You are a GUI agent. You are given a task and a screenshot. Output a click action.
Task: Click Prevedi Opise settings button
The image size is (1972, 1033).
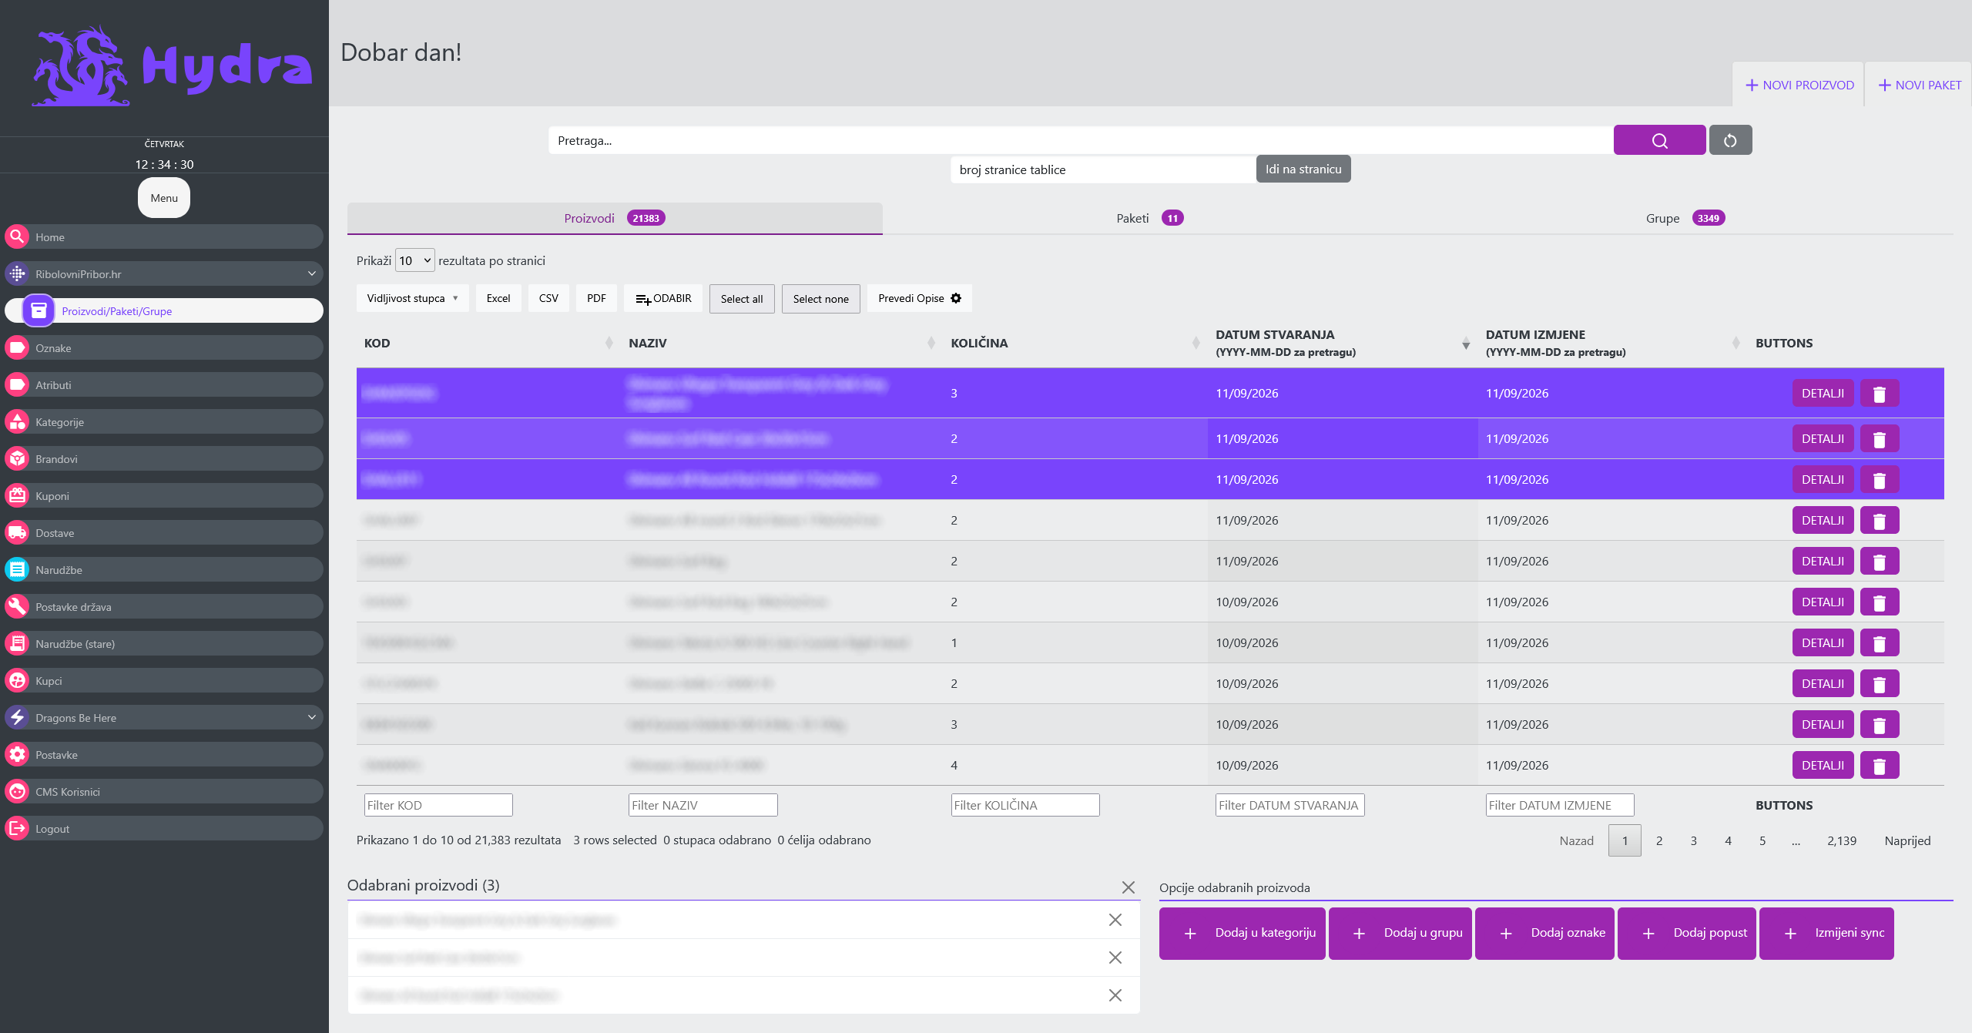click(x=920, y=298)
